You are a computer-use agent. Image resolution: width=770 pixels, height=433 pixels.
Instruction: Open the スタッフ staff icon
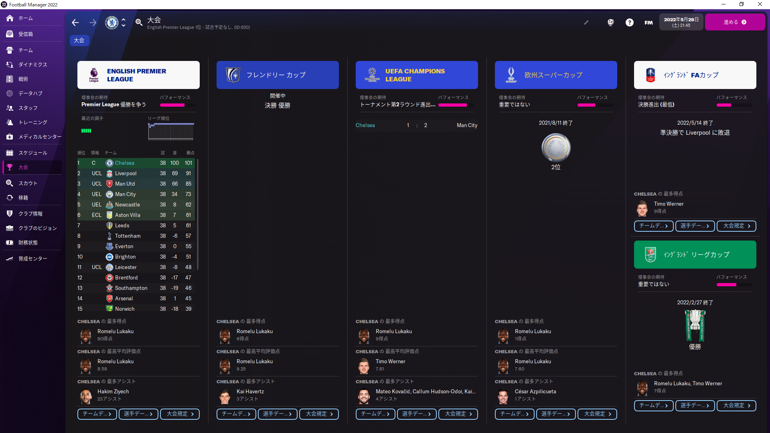click(x=10, y=108)
